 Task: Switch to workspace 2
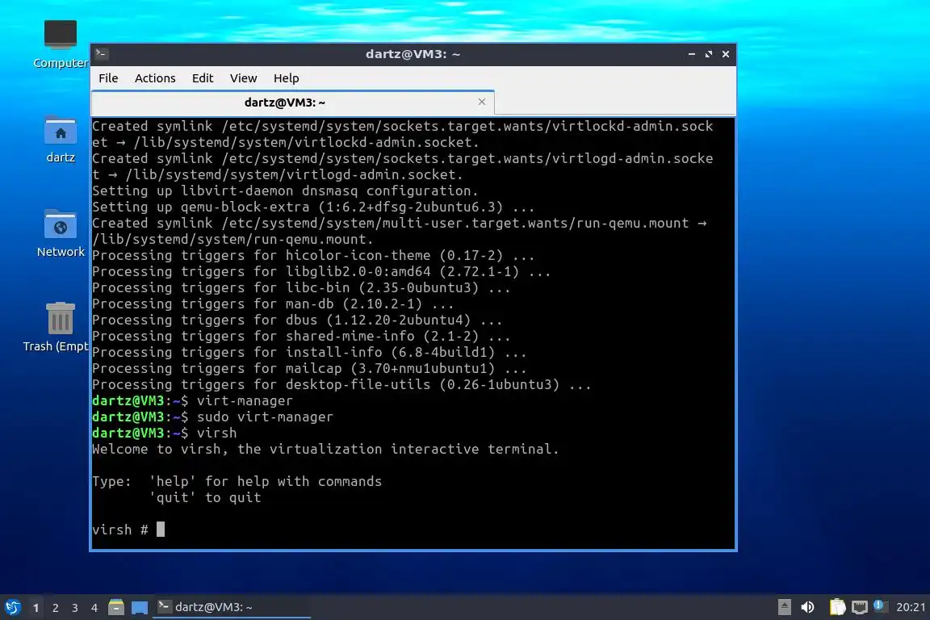[56, 608]
